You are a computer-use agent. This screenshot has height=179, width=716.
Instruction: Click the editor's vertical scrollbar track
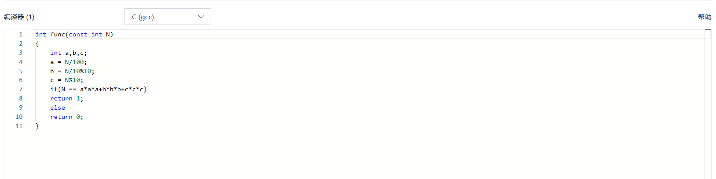coord(708,105)
